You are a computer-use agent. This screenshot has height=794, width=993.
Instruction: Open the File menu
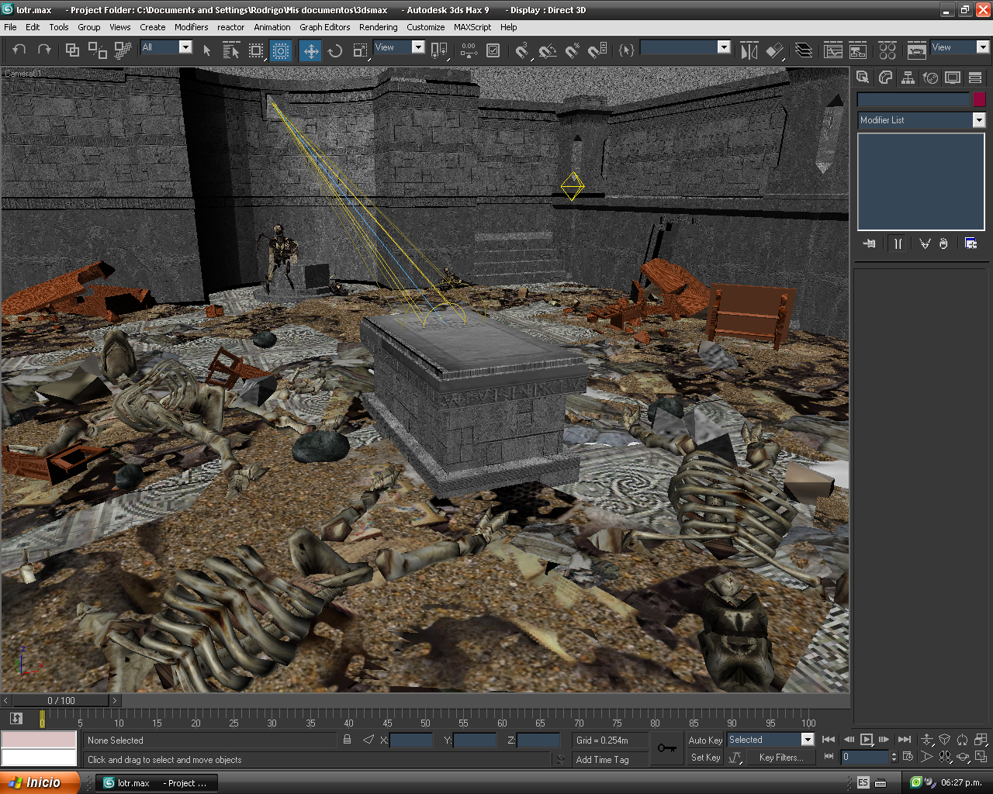[10, 27]
